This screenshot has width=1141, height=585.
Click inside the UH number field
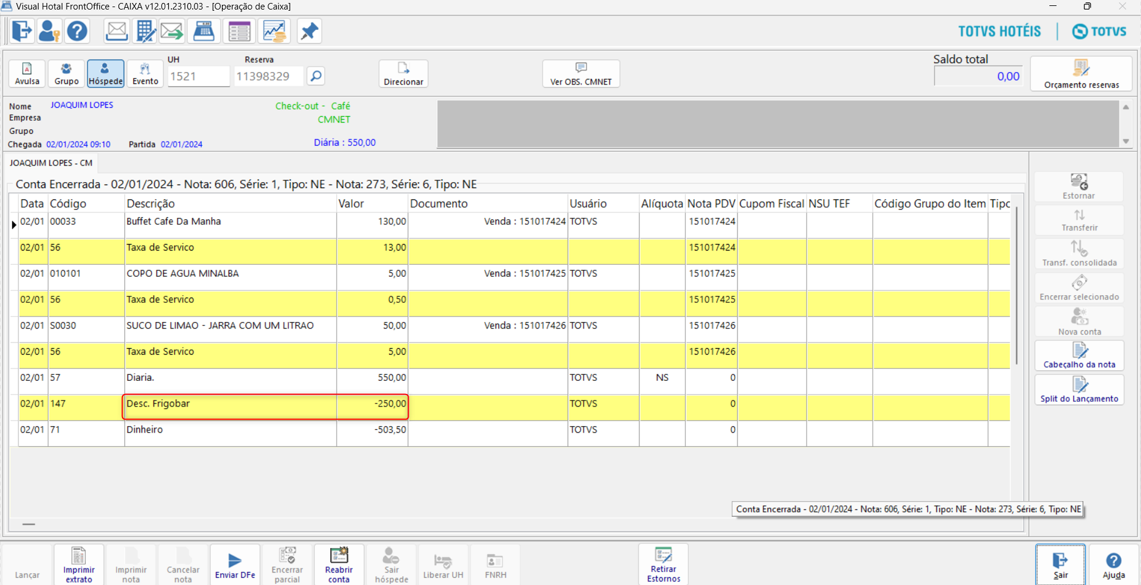coord(198,76)
